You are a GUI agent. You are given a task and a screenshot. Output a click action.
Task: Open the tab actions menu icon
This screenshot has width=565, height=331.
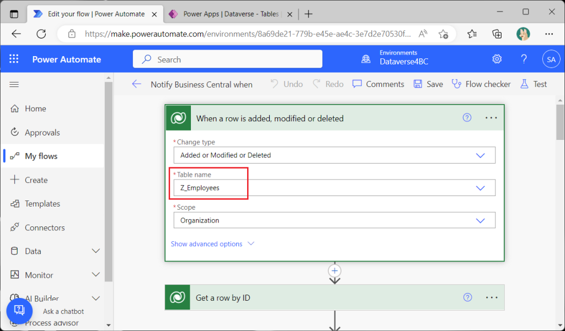pos(14,14)
